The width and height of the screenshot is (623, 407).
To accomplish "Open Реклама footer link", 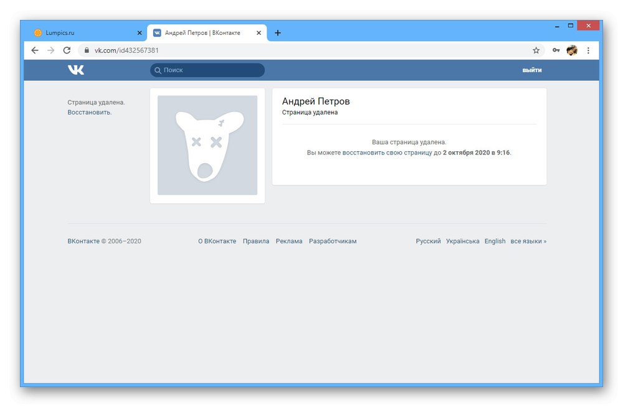I will [x=289, y=241].
